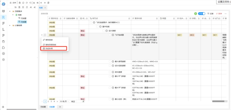
Task: Check the box for 飞行包线图 row
Action: point(110,35)
